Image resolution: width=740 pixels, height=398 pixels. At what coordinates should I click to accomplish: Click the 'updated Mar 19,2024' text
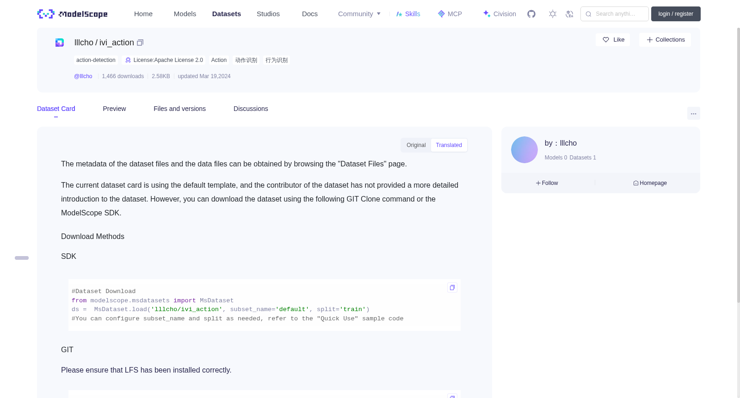pos(204,76)
